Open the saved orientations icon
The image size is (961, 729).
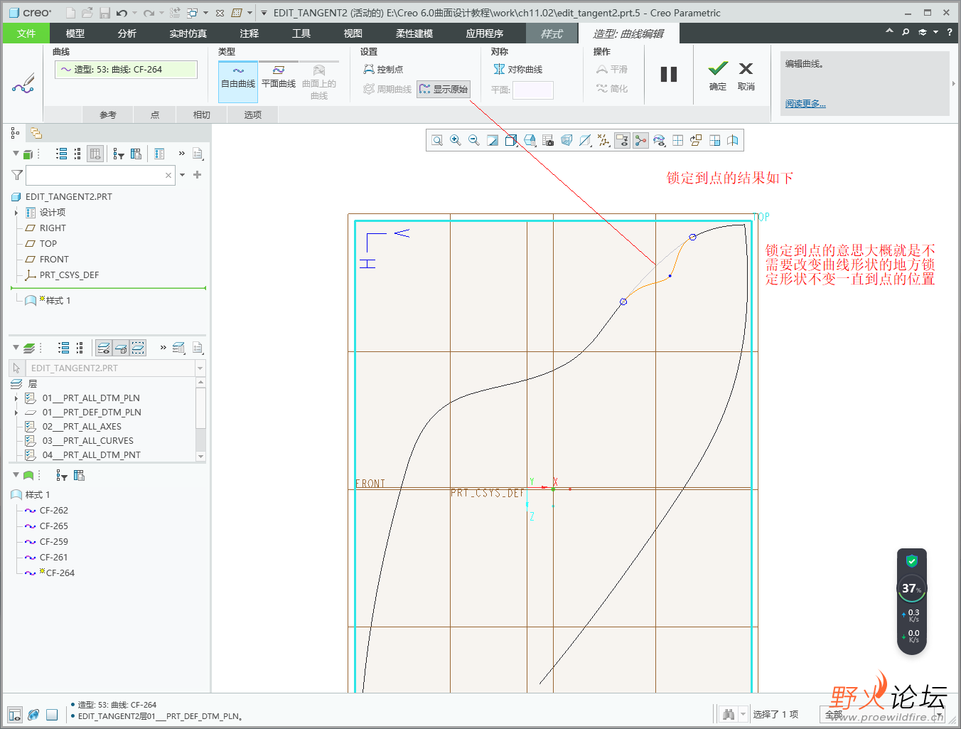point(530,140)
